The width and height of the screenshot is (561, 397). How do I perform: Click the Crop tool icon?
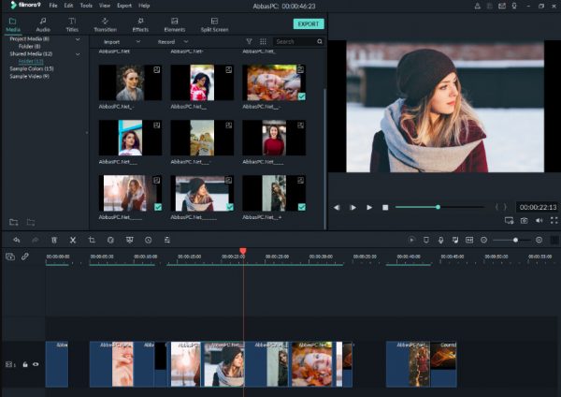[x=92, y=240]
